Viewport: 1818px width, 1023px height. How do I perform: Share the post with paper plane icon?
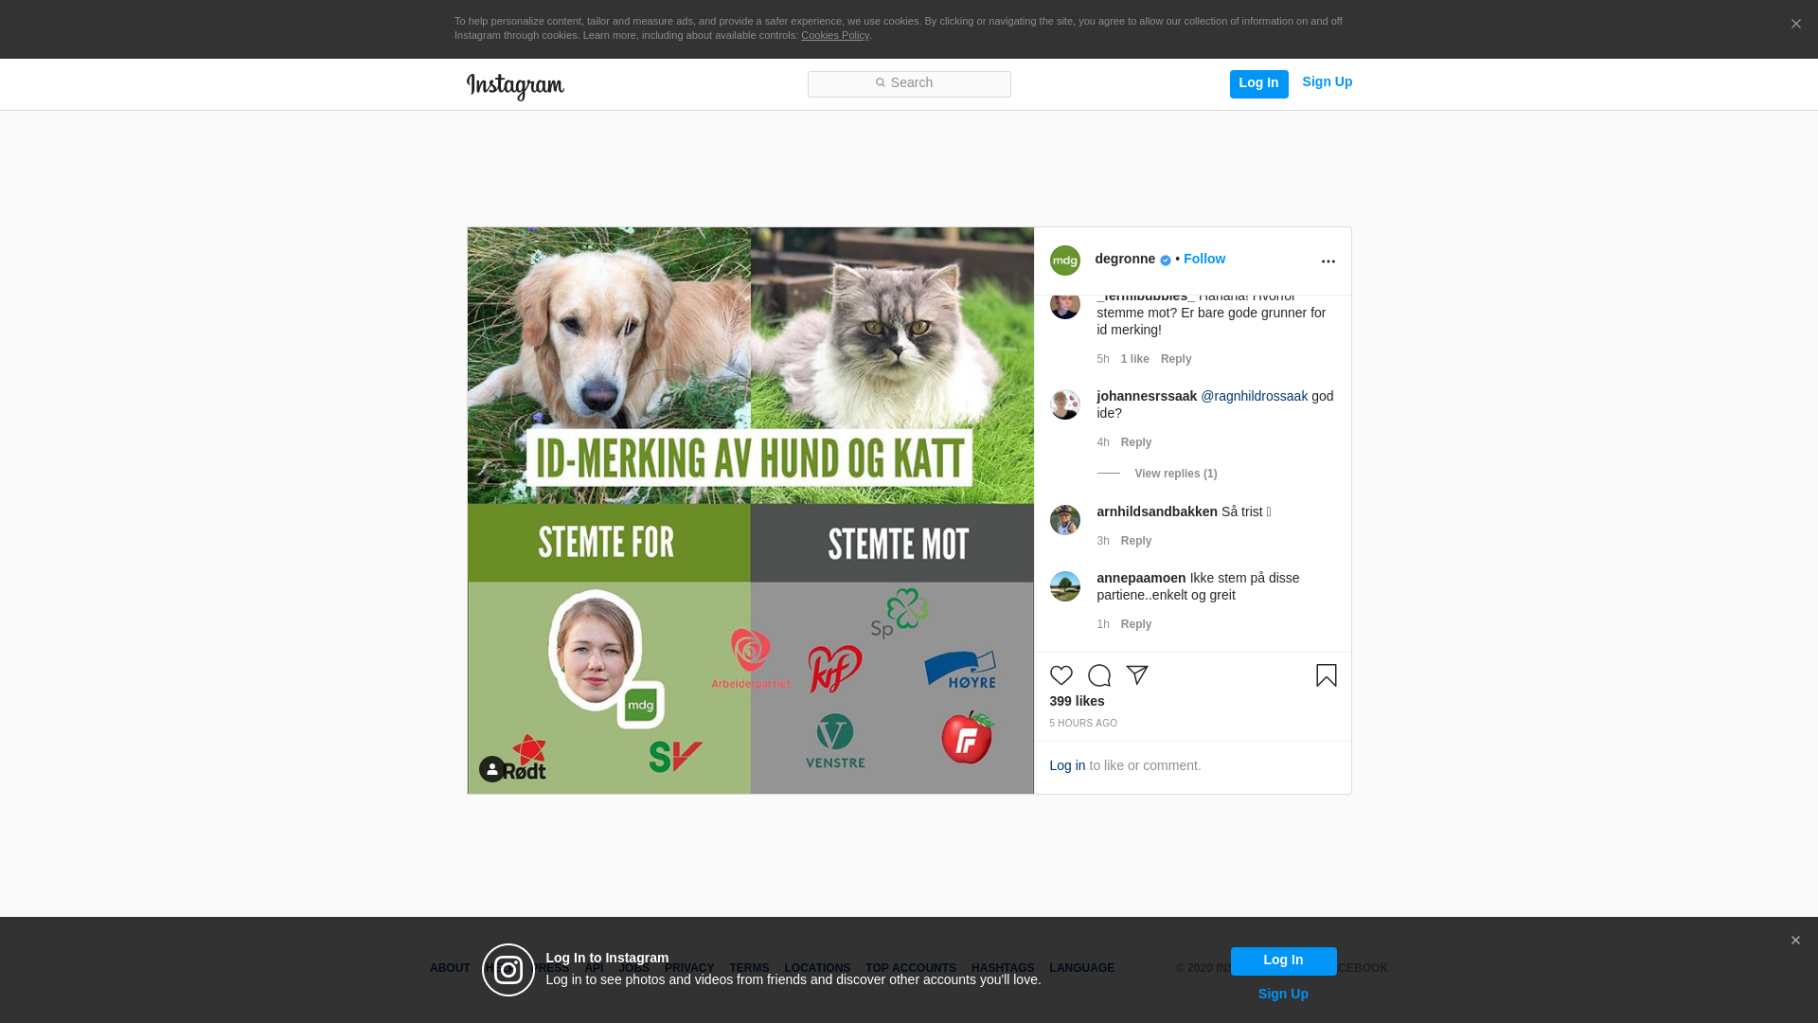coord(1136,675)
